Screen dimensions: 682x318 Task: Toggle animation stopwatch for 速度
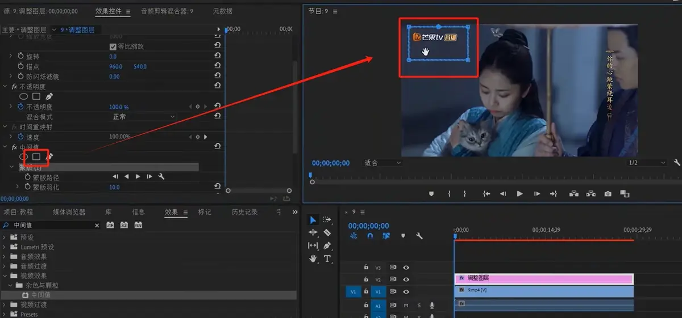(x=21, y=137)
